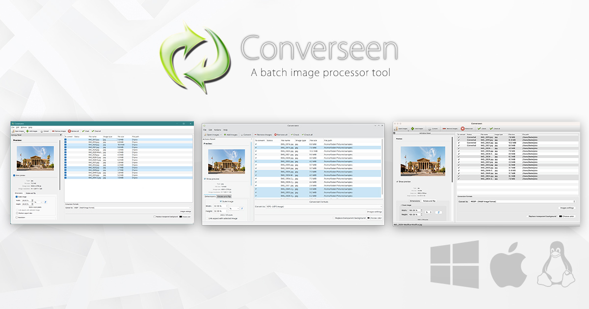This screenshot has height=309, width=589.
Task: Open Convert to WEBP dropdown in the macOS screenshot
Action: (523, 202)
